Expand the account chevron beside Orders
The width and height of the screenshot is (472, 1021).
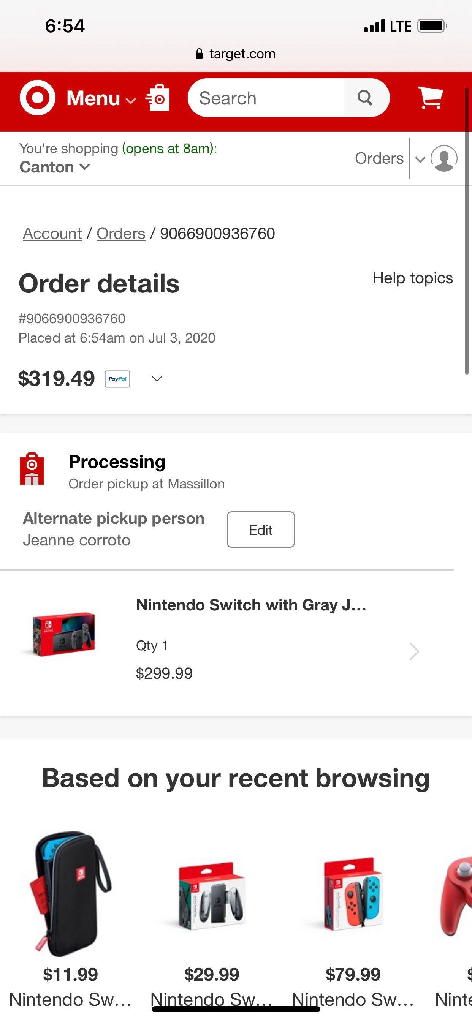420,159
